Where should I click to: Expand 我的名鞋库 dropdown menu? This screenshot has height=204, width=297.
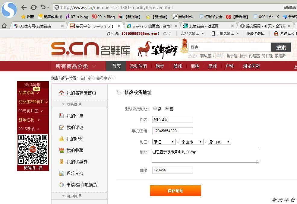[x=192, y=33]
